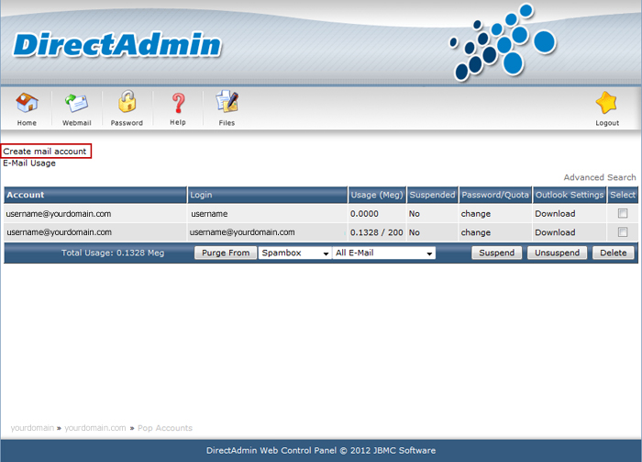Open the Files notepad icon
Image resolution: width=642 pixels, height=462 pixels.
click(x=226, y=103)
